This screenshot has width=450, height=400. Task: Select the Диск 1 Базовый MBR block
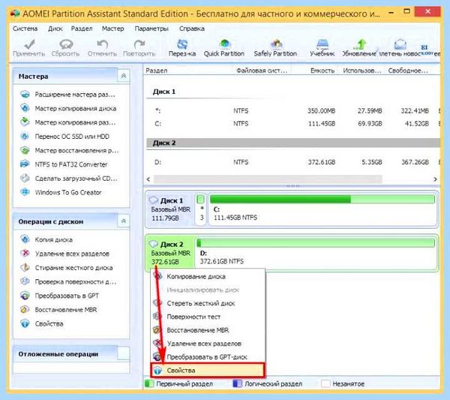[x=170, y=209]
